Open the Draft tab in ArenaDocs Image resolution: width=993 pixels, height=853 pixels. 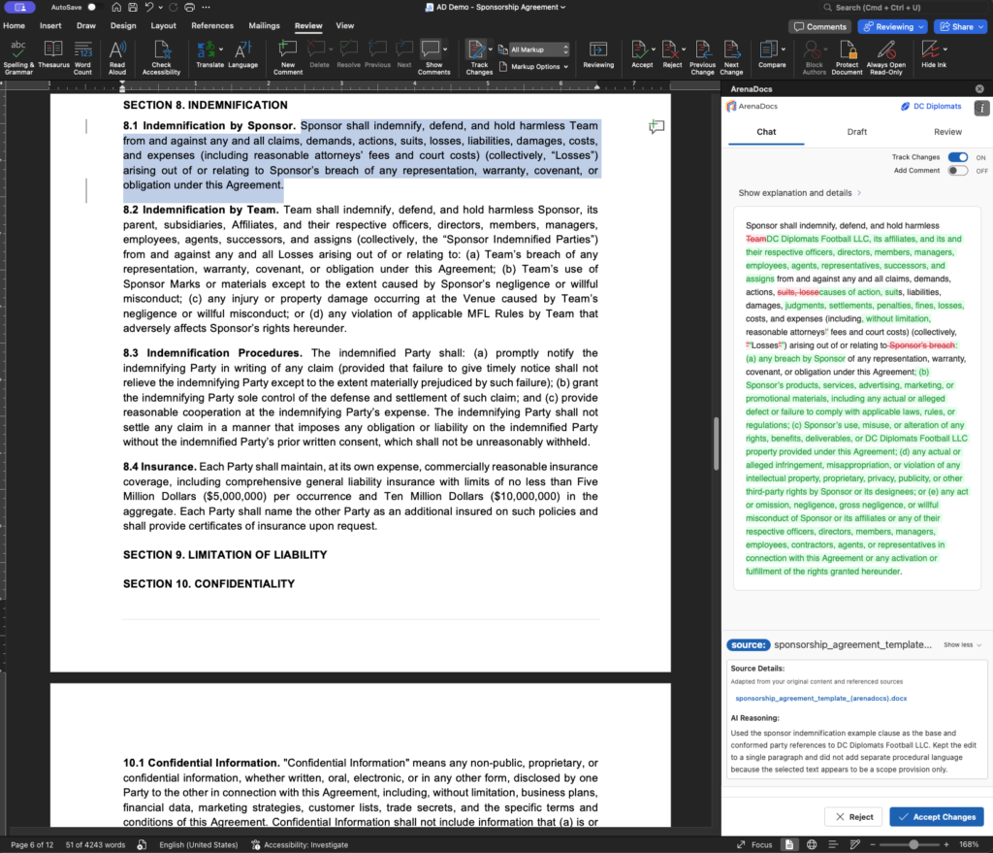[856, 132]
